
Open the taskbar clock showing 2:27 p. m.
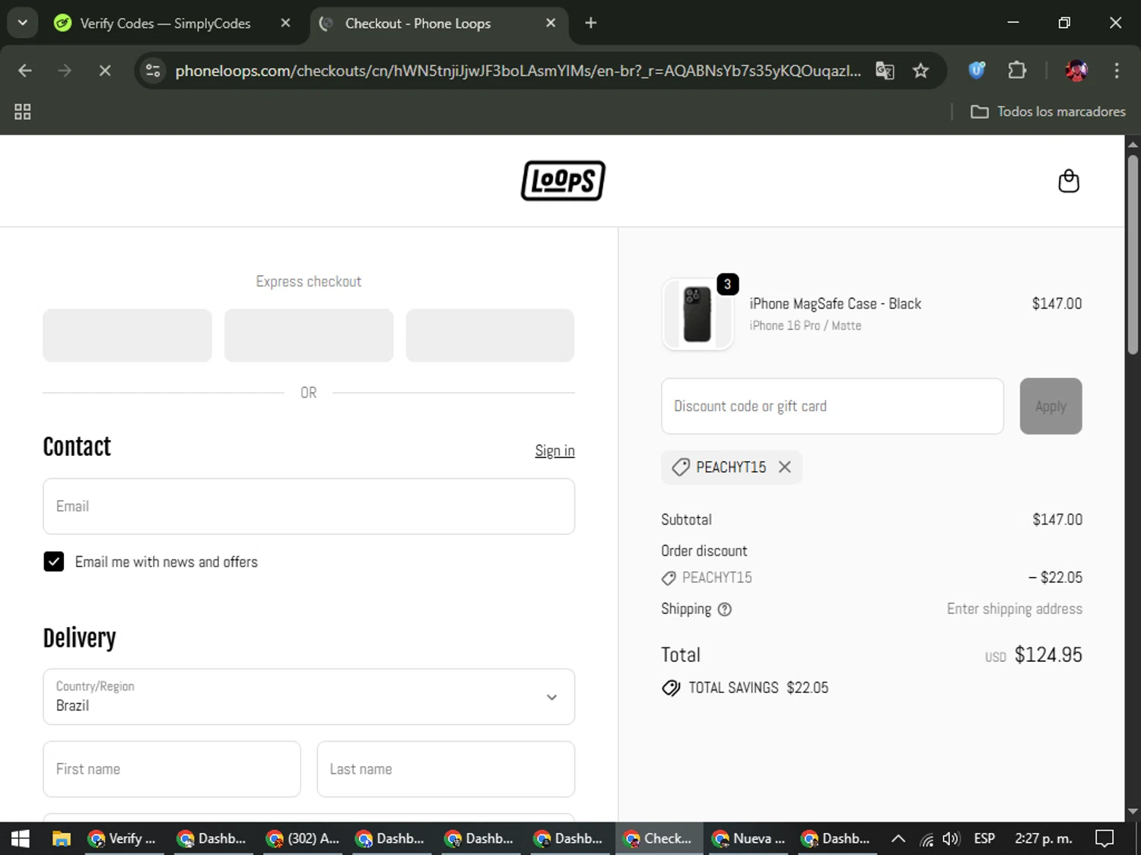tap(1043, 838)
